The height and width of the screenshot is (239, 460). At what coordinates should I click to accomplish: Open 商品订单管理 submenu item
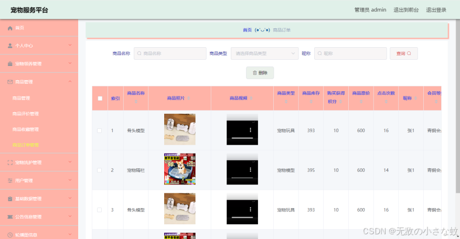click(x=26, y=145)
